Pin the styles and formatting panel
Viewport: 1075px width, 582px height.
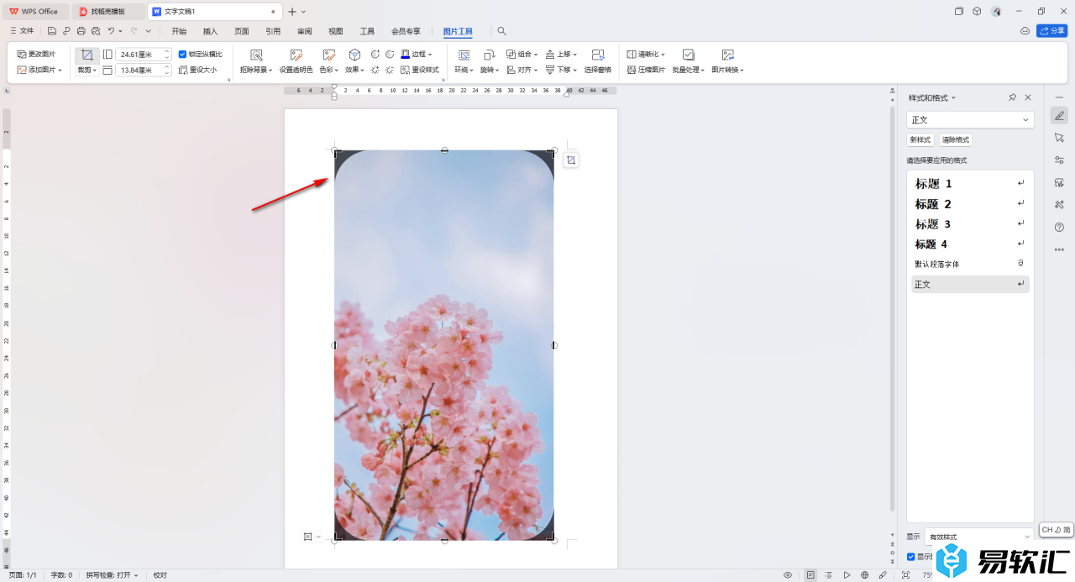[x=1013, y=97]
